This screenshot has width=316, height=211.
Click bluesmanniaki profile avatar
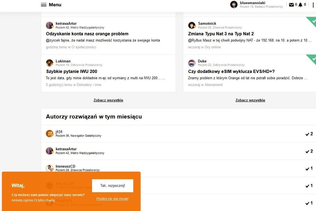pyautogui.click(x=234, y=4)
